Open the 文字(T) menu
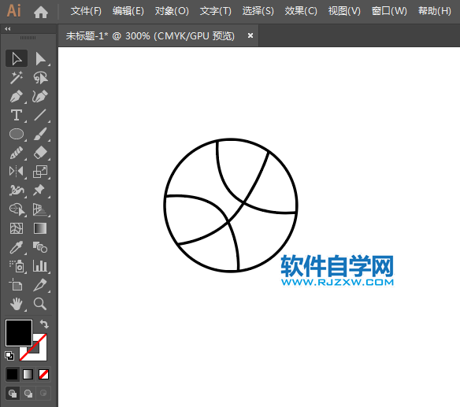 point(216,11)
